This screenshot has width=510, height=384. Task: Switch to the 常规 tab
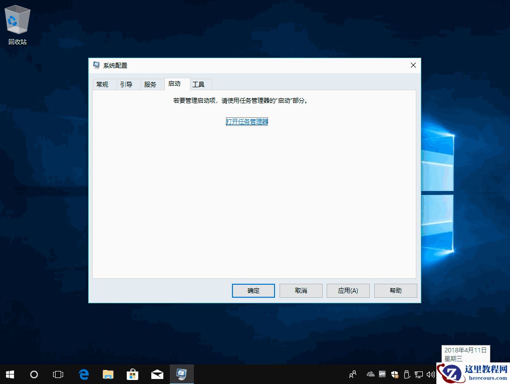[103, 84]
